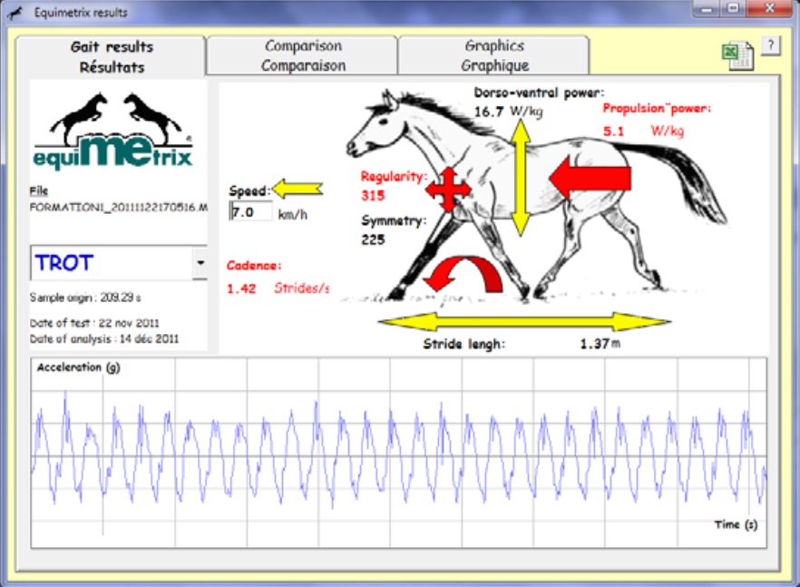Click the yellow speed arrow icon

coord(298,189)
